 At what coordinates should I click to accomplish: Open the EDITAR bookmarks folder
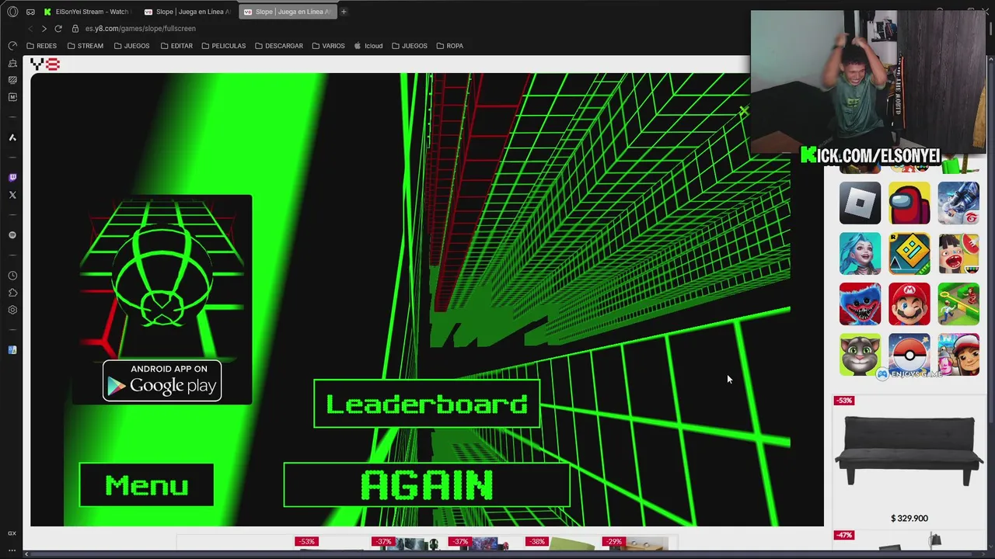176,46
